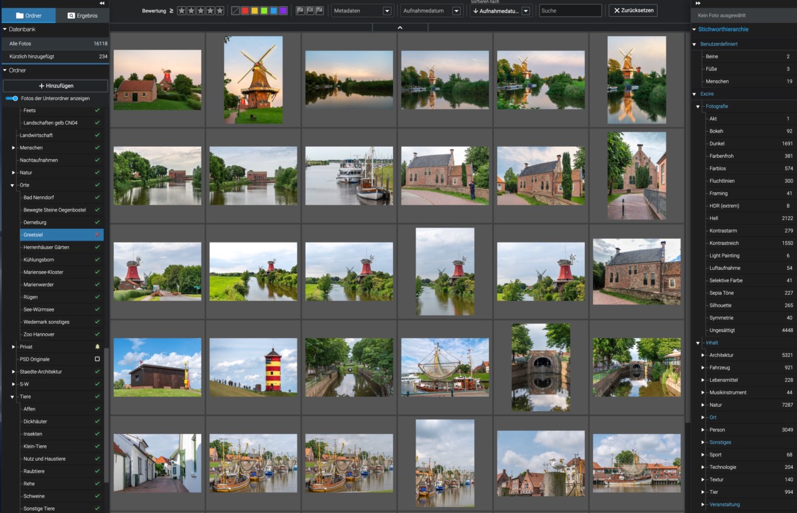Set rating filter to five stars

tap(219, 11)
